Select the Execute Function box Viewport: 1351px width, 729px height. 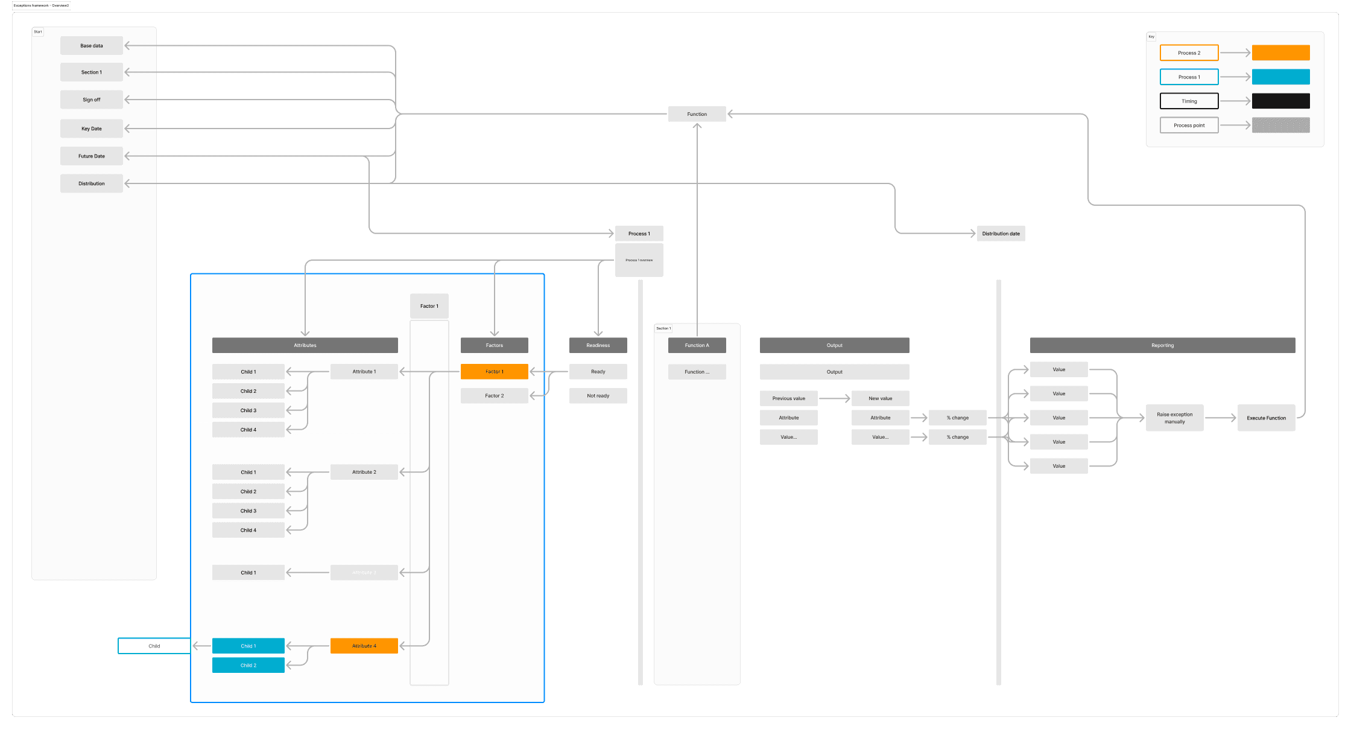[x=1266, y=418]
